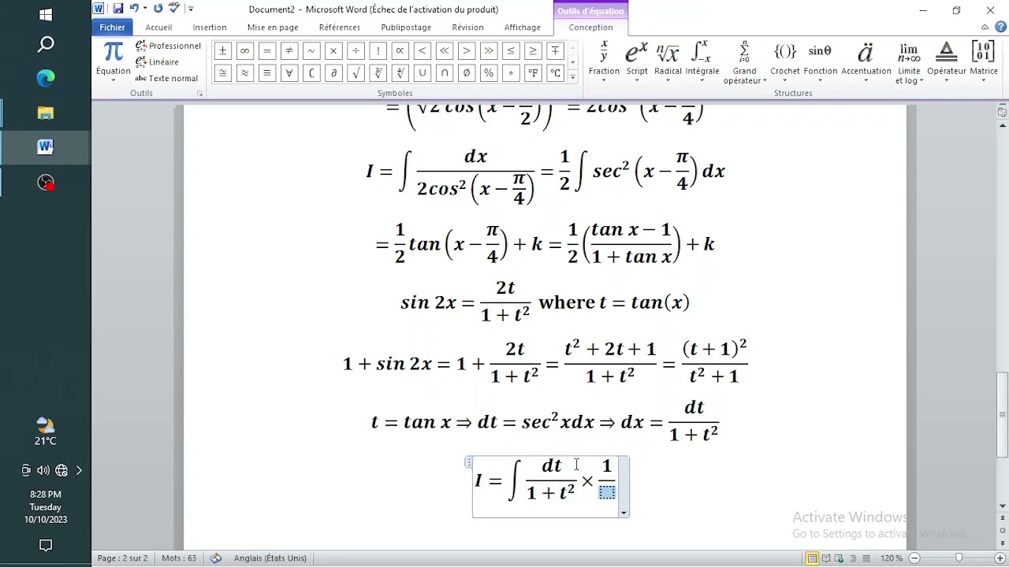Select the Conception equation tools tab
Screen dimensions: 1009x567
coord(591,27)
